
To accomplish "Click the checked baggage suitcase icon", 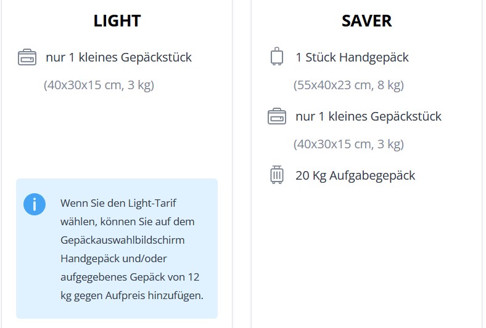I will point(277,175).
